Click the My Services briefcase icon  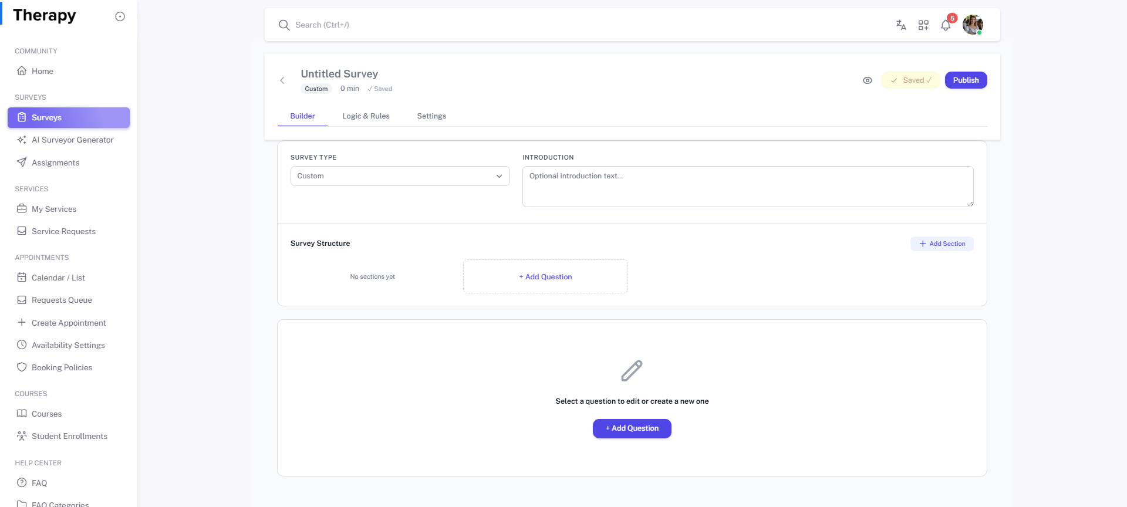click(x=22, y=209)
